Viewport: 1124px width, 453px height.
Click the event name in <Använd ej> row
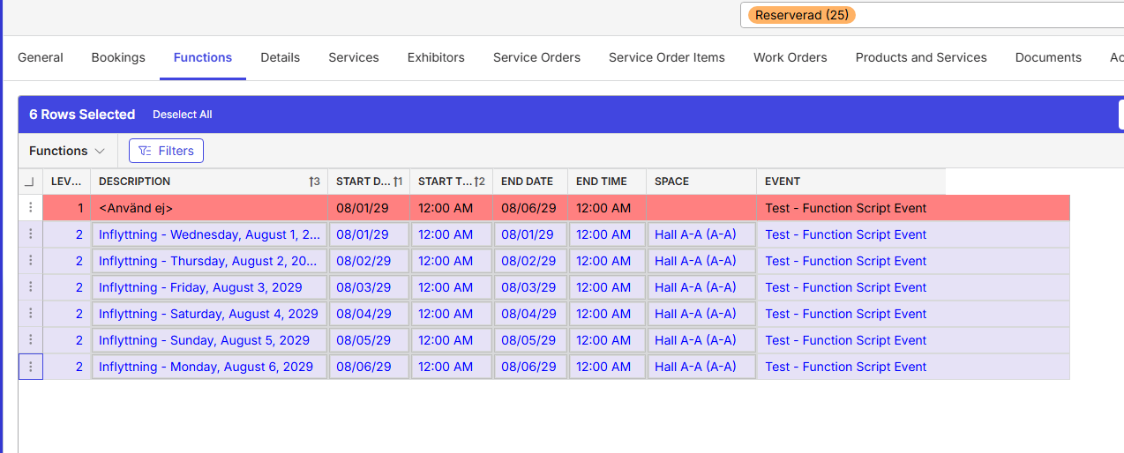(x=846, y=208)
